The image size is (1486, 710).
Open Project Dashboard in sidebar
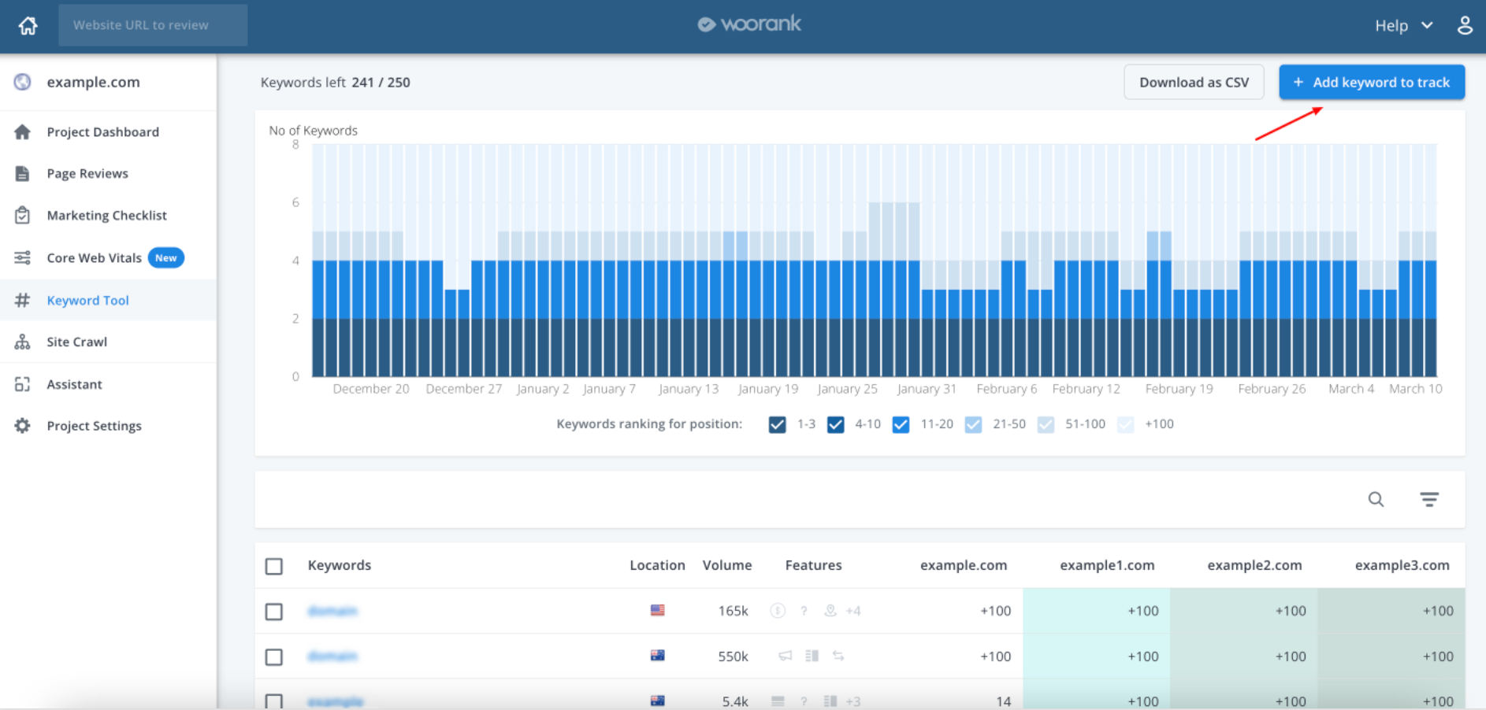(108, 131)
